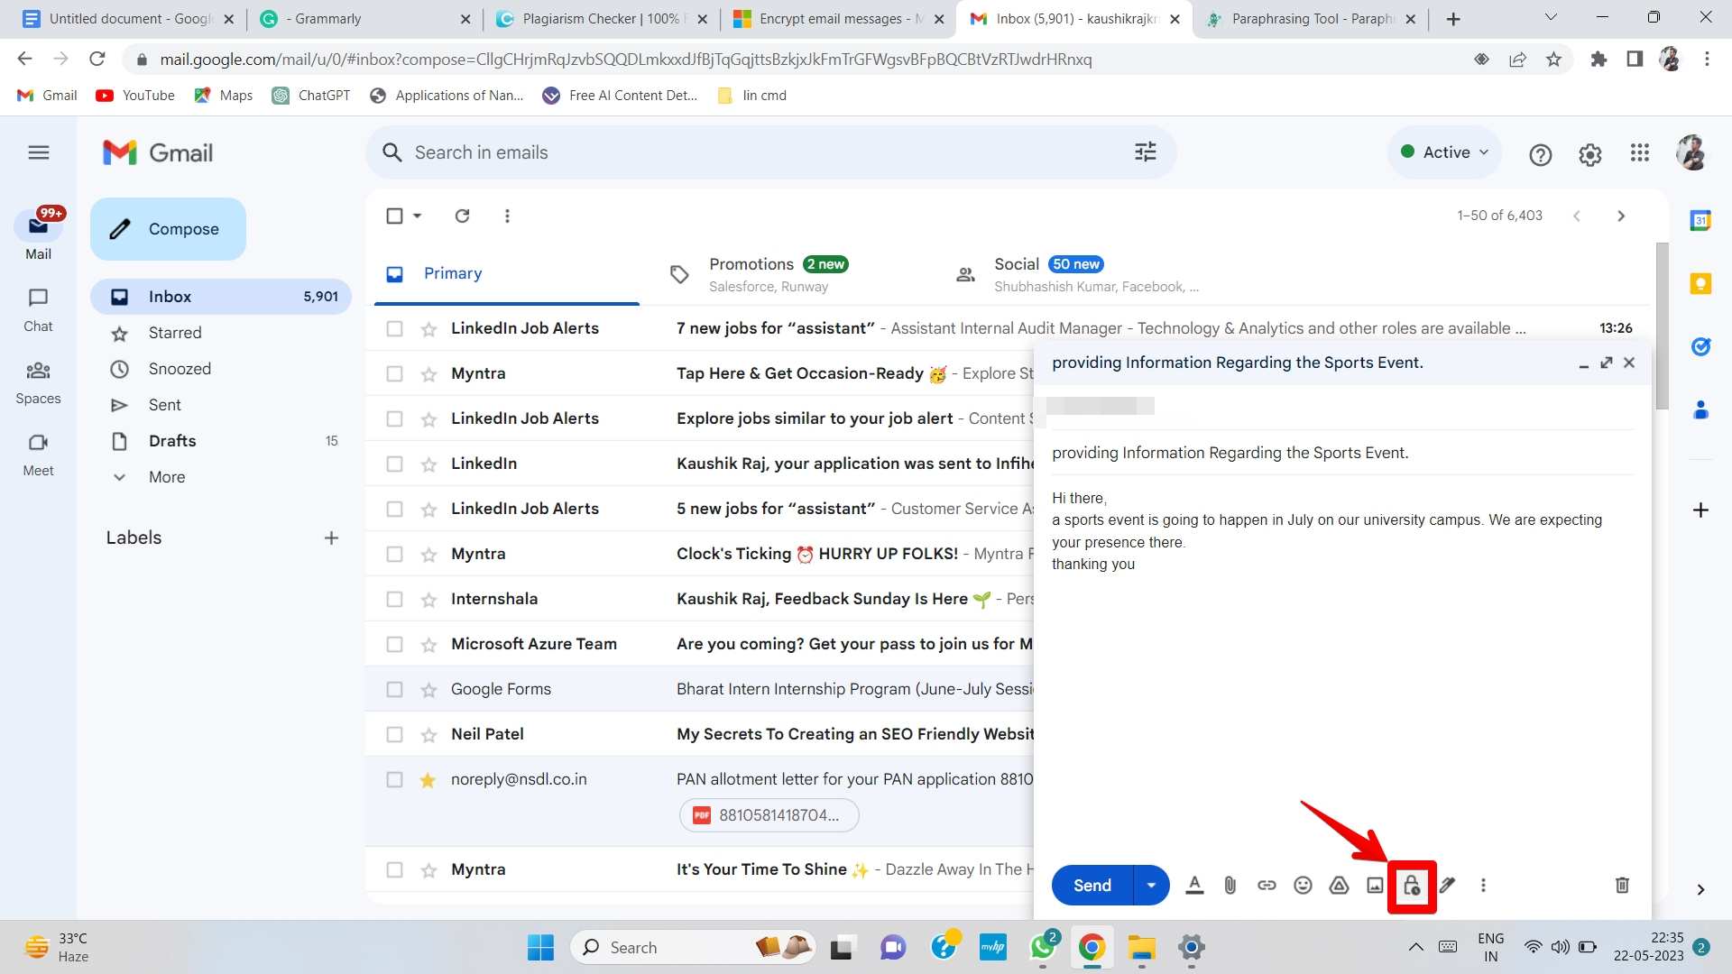Create new label with plus
The image size is (1732, 974).
[331, 538]
